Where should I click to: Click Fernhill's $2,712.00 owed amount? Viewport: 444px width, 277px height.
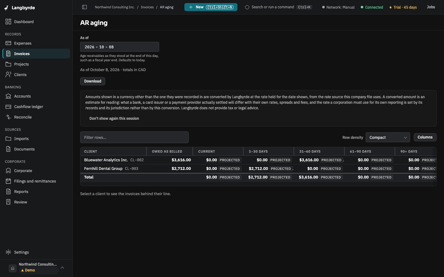181,169
